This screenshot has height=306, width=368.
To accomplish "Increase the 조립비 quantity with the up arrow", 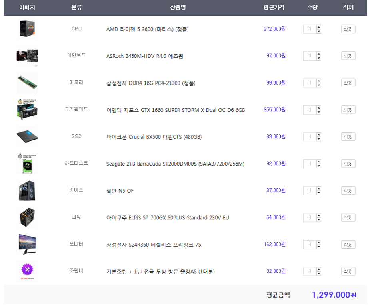I will (x=319, y=269).
